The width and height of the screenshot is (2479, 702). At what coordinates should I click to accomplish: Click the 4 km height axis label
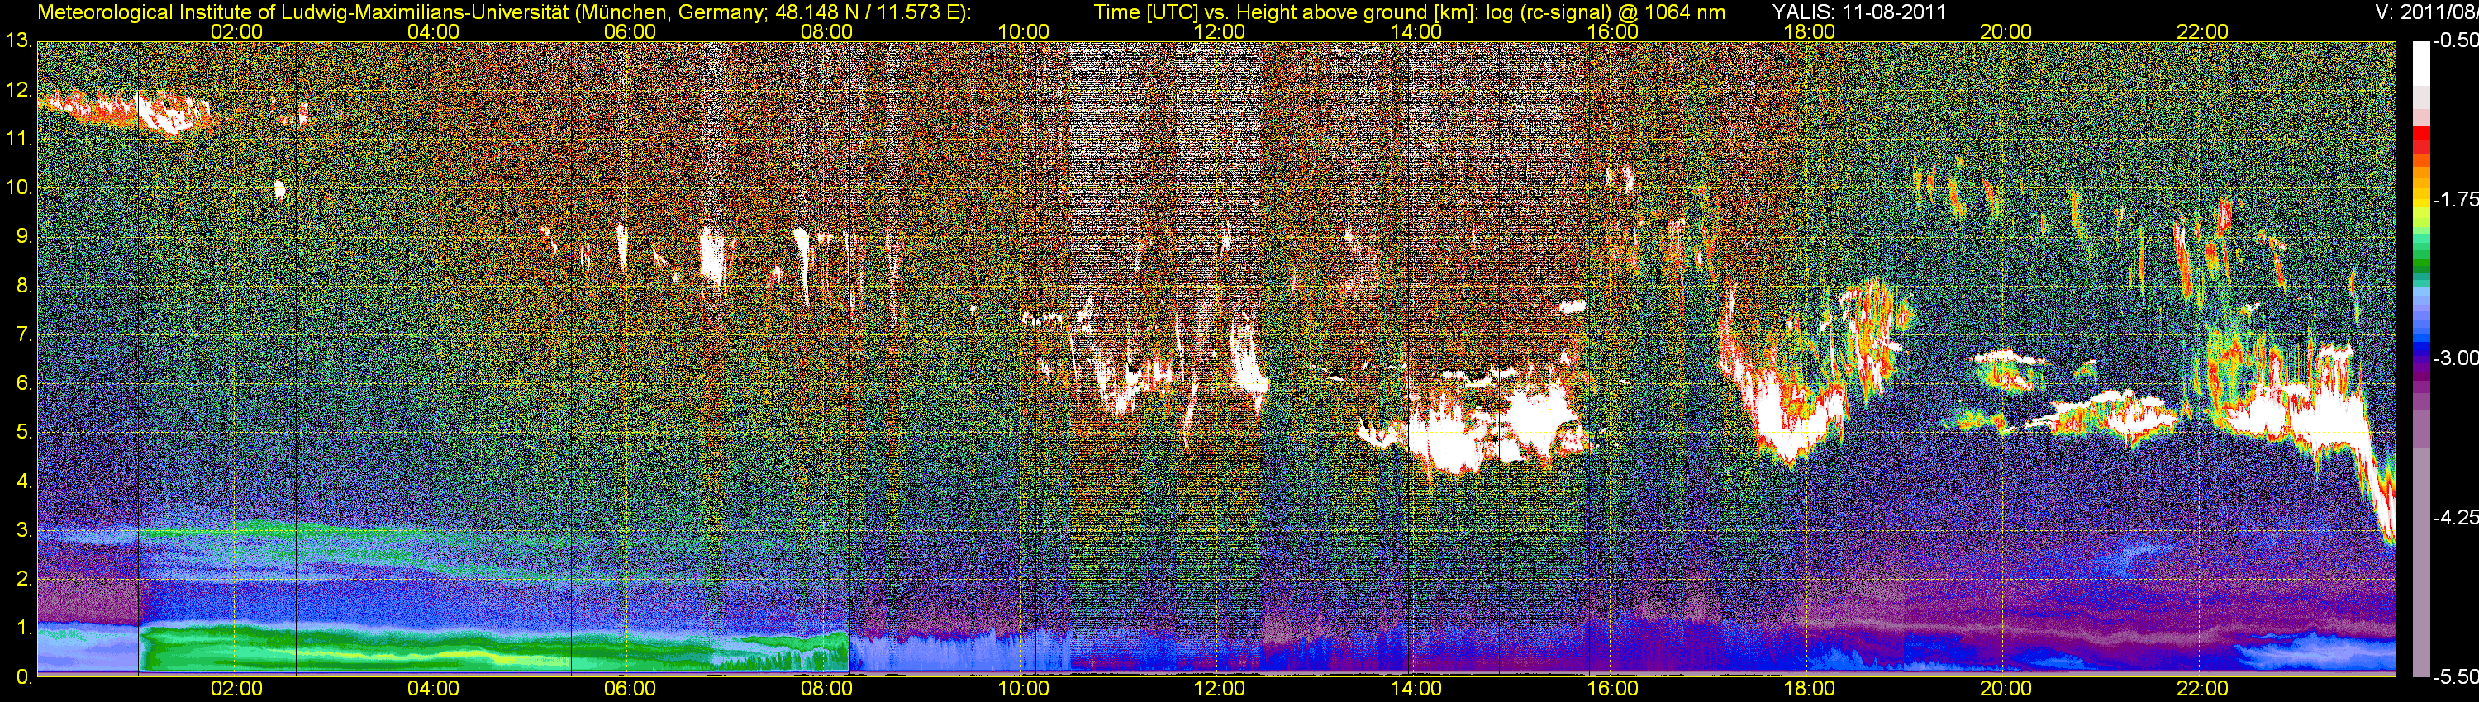point(25,481)
